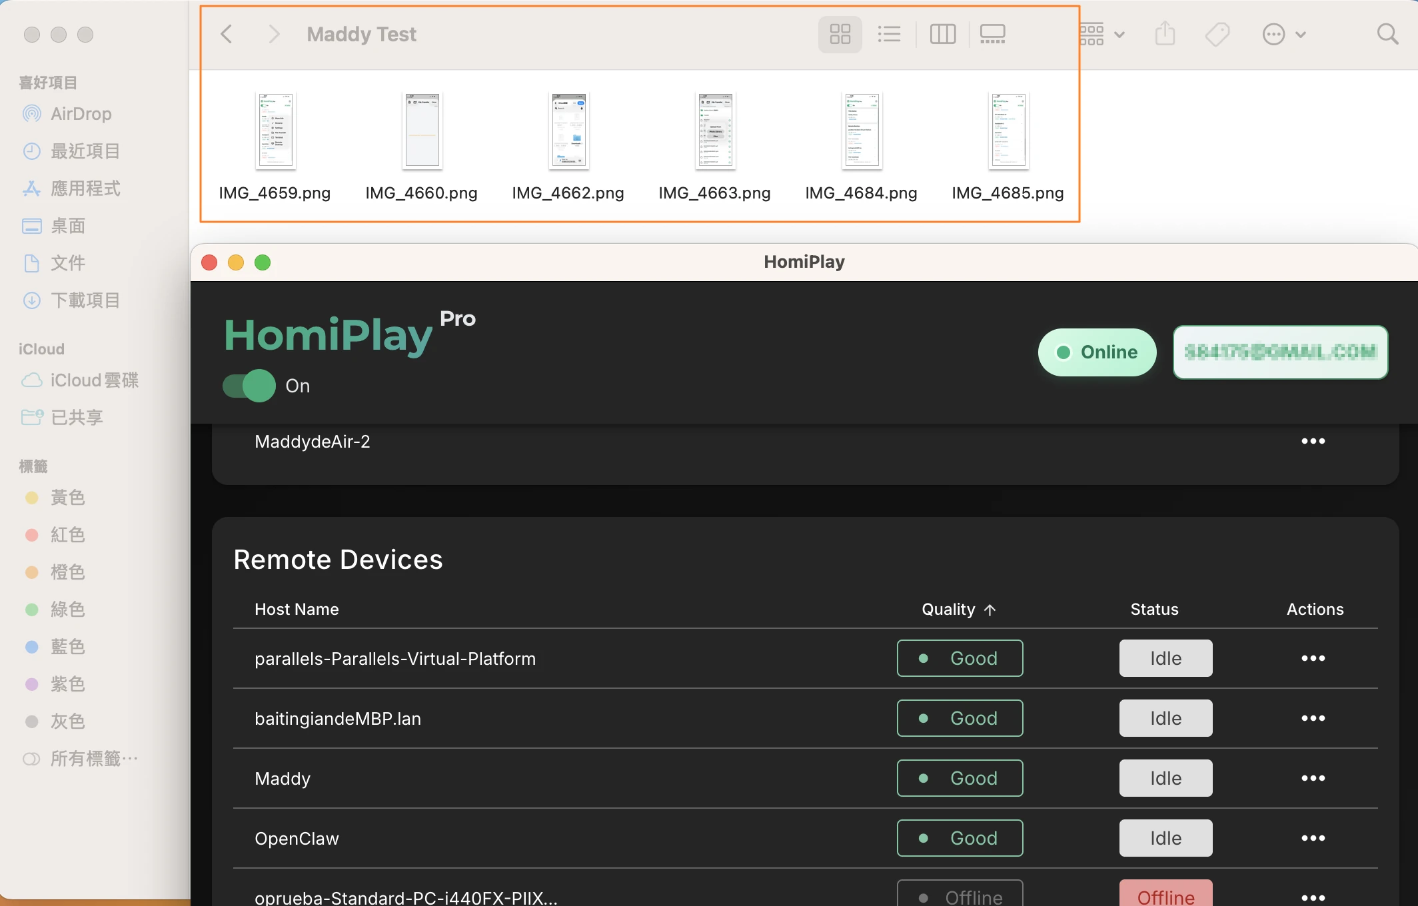
Task: Select the 紅色 tag in sidebar
Action: (55, 535)
